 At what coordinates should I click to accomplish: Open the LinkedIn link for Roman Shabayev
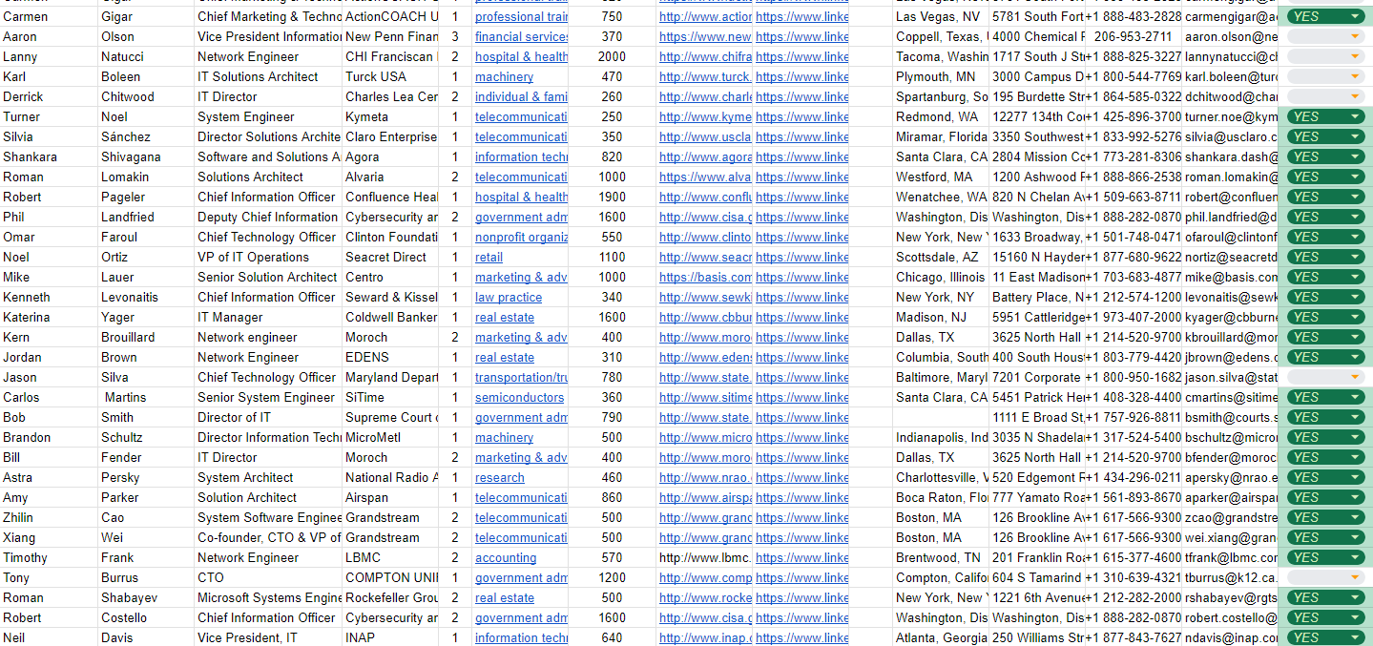coord(801,597)
